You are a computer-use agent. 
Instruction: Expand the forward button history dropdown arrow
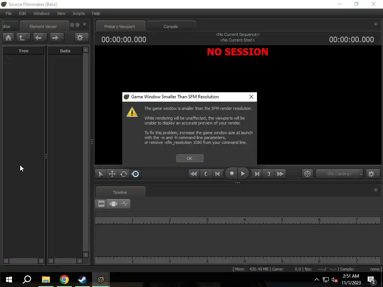[62, 38]
